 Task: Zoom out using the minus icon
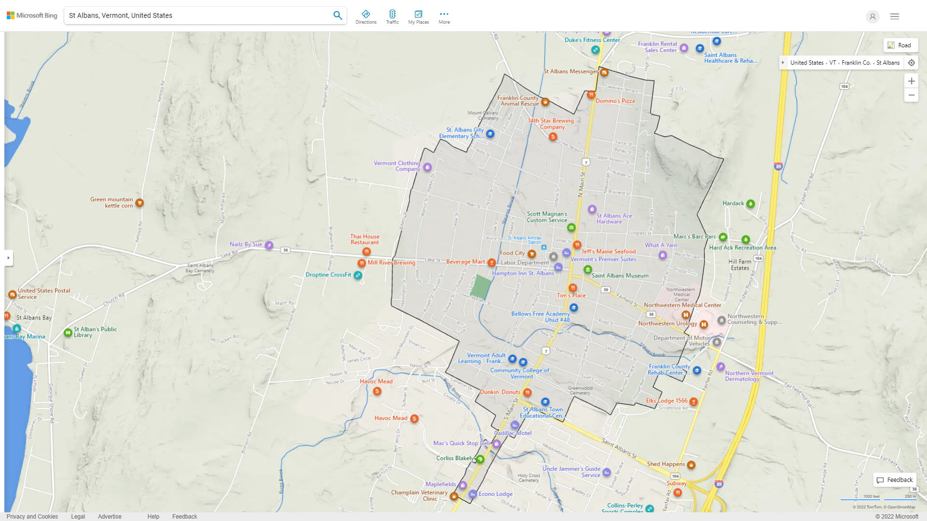[x=912, y=96]
